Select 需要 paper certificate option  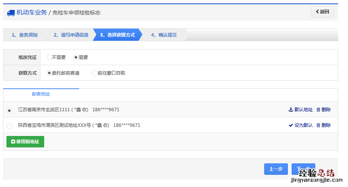tap(76, 58)
